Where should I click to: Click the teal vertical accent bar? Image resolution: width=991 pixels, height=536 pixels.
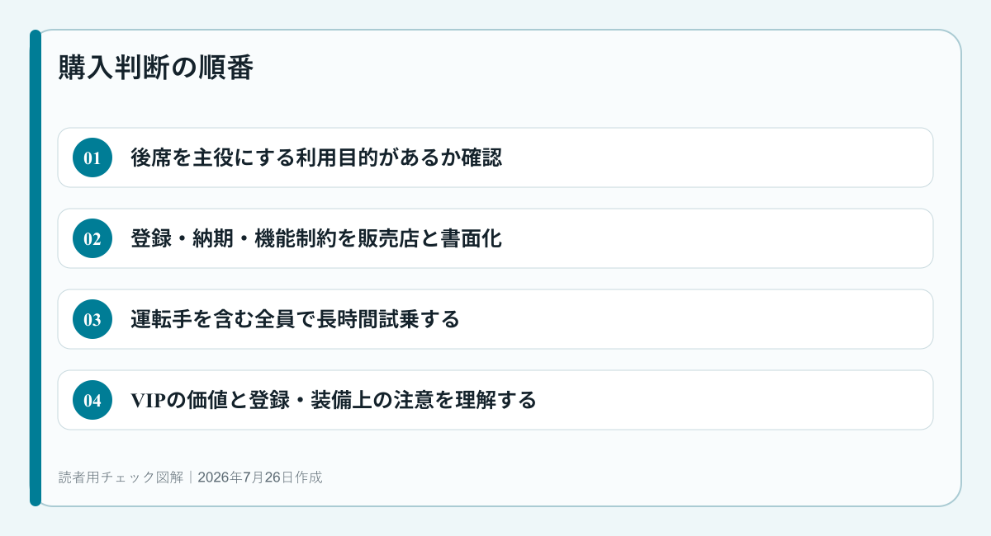tap(36, 268)
